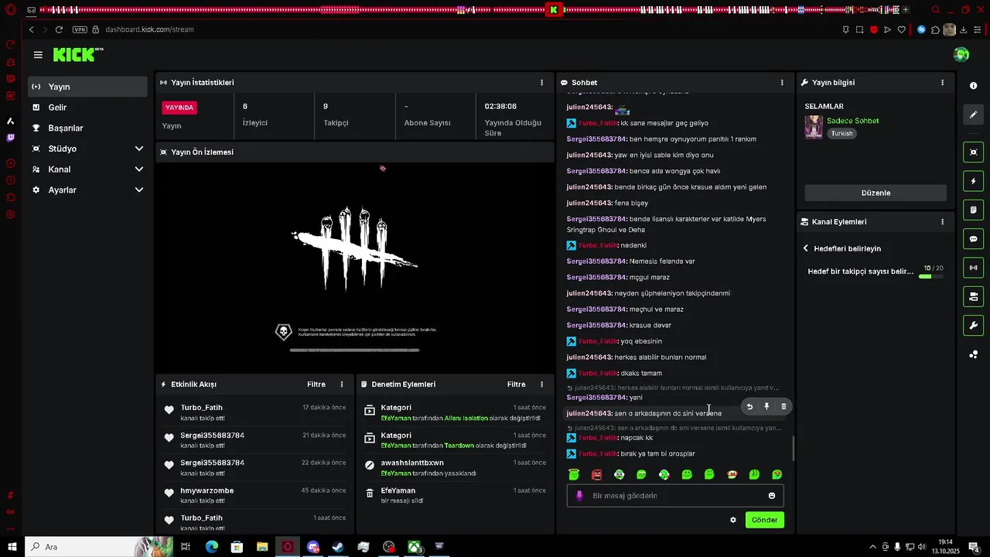Click the Turkish language tag

click(841, 133)
